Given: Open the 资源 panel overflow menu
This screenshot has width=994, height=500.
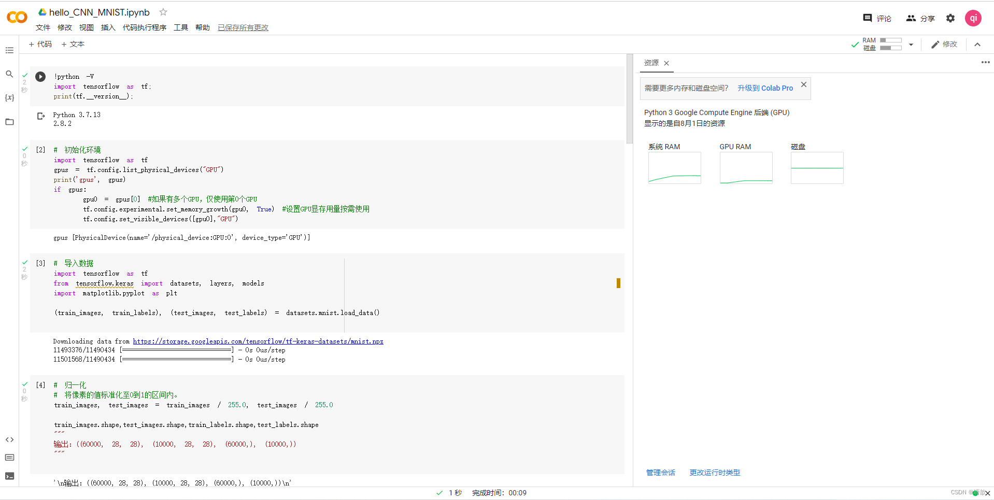Looking at the screenshot, I should tap(985, 62).
